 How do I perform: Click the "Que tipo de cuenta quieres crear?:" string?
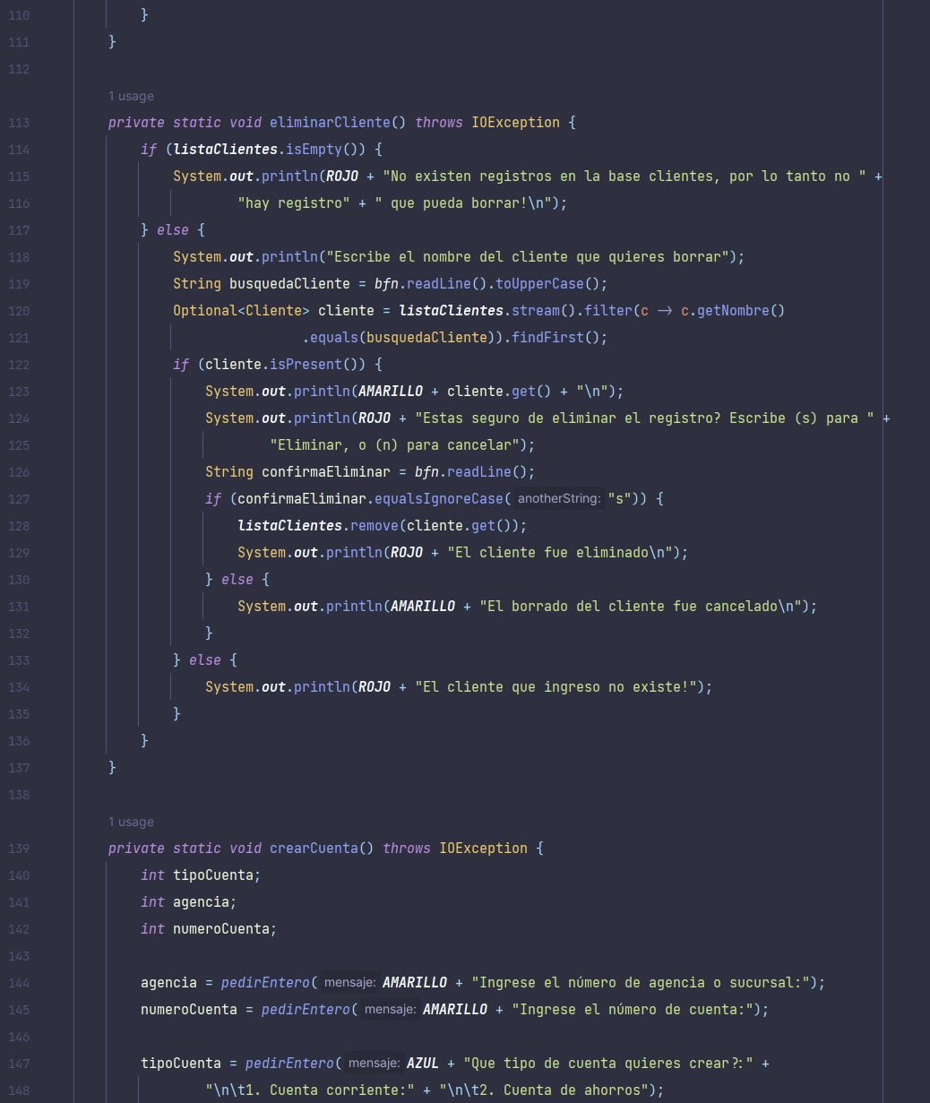pyautogui.click(x=609, y=1064)
